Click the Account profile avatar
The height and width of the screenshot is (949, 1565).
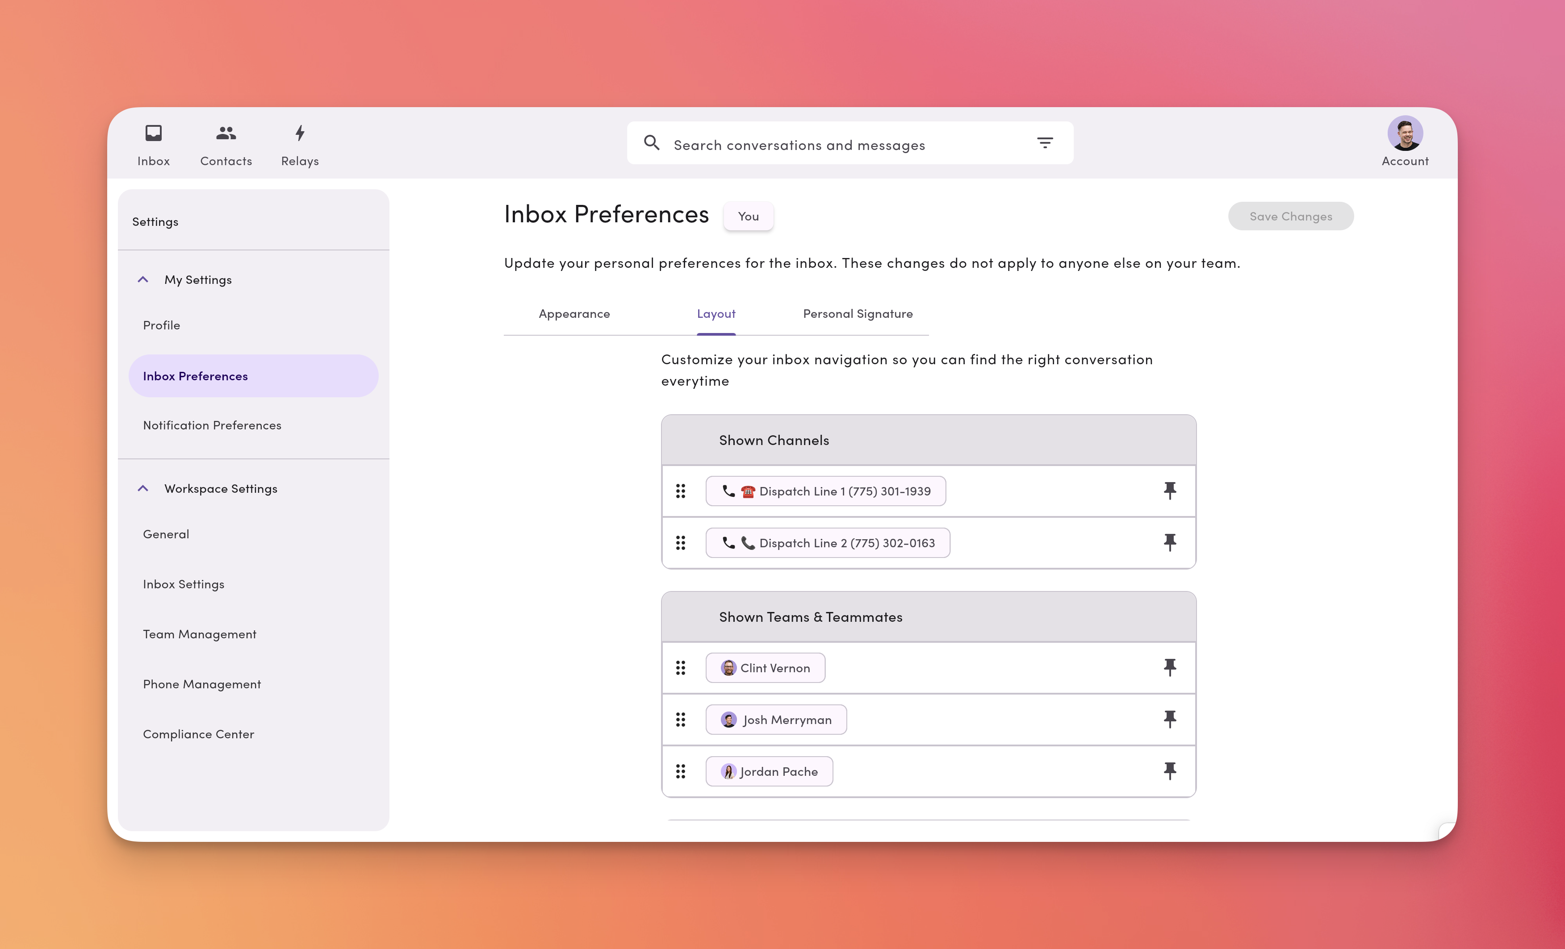point(1404,133)
